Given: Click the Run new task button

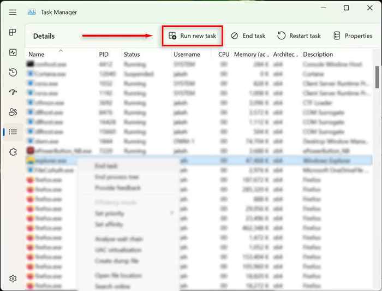Looking at the screenshot, I should [192, 36].
